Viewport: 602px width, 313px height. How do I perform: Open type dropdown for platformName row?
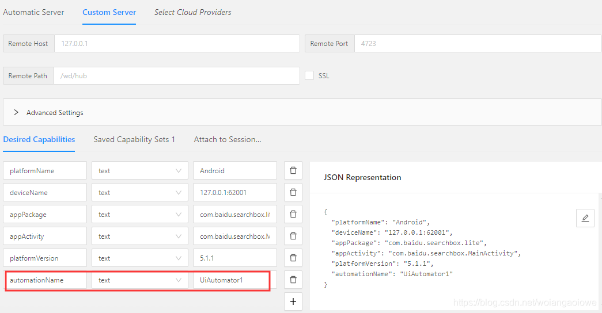point(140,171)
